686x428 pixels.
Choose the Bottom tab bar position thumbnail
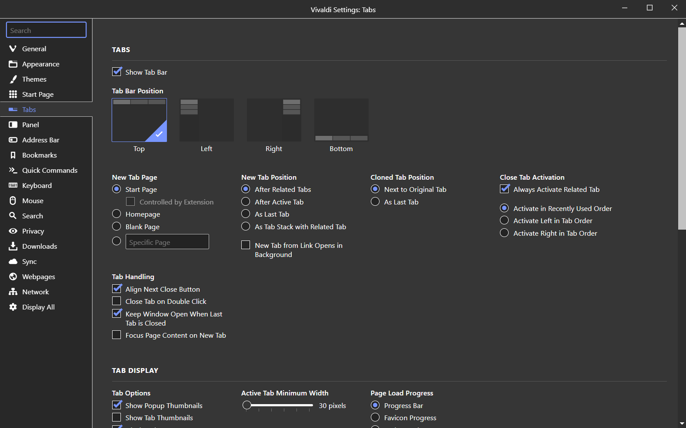[341, 120]
